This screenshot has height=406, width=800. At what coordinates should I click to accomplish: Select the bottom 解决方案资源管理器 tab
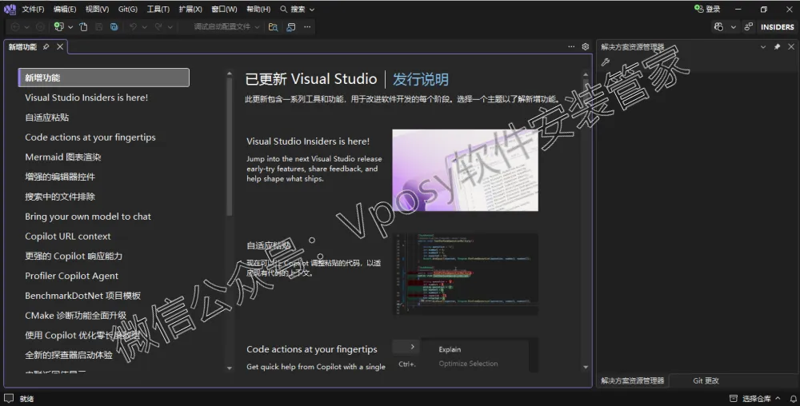(633, 380)
